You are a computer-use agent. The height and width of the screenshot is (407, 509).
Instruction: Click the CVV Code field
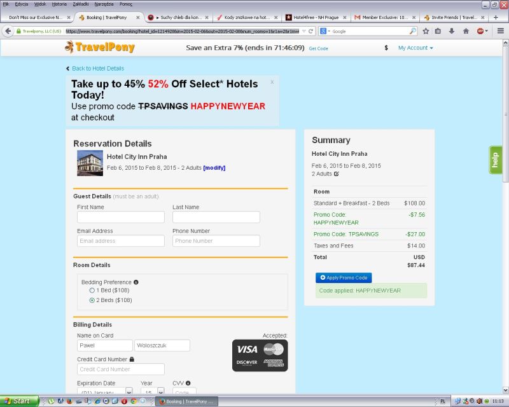tap(185, 390)
